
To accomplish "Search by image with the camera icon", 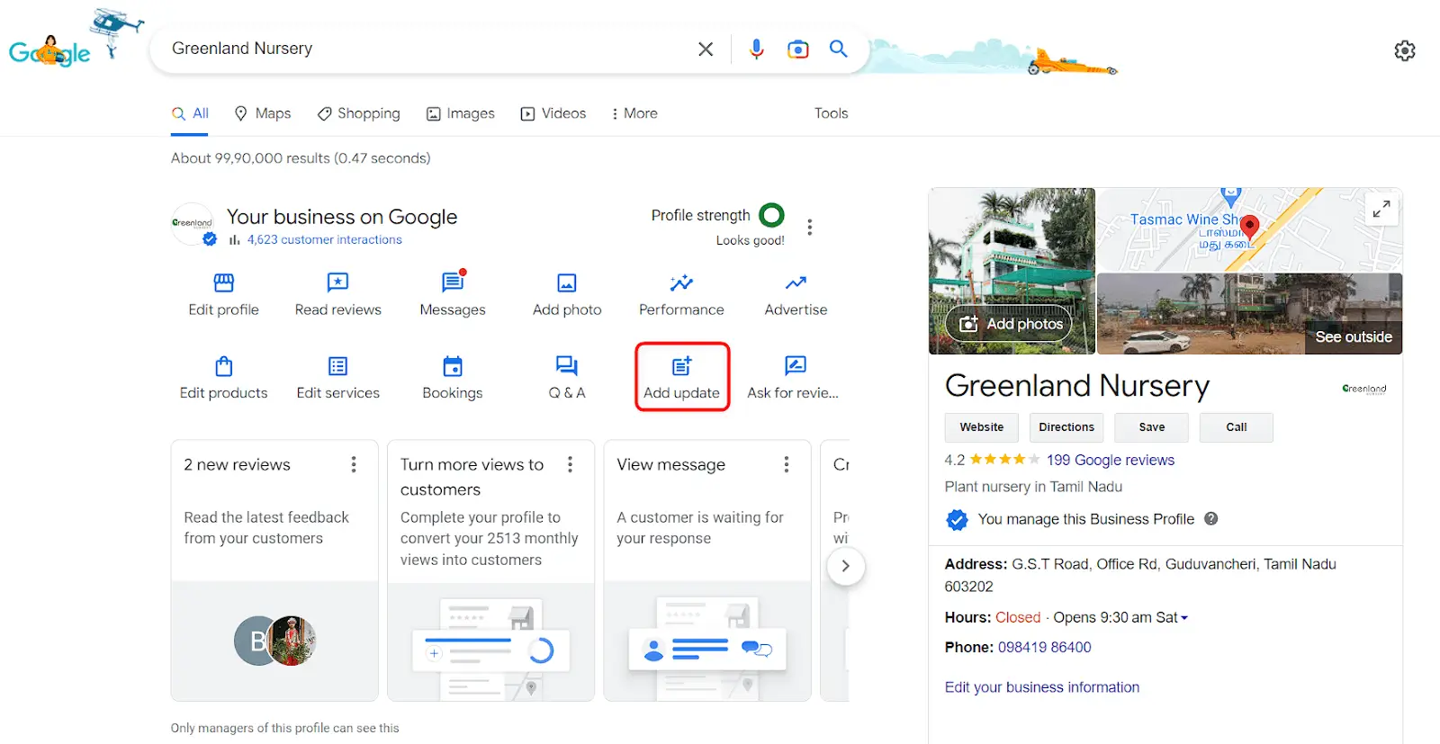I will click(797, 49).
